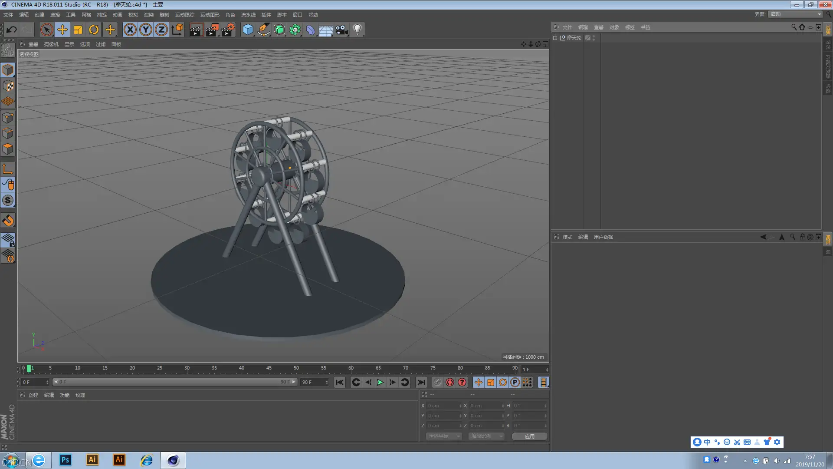Click the taskbar volume speaker icon
The height and width of the screenshot is (469, 833).
pos(776,461)
